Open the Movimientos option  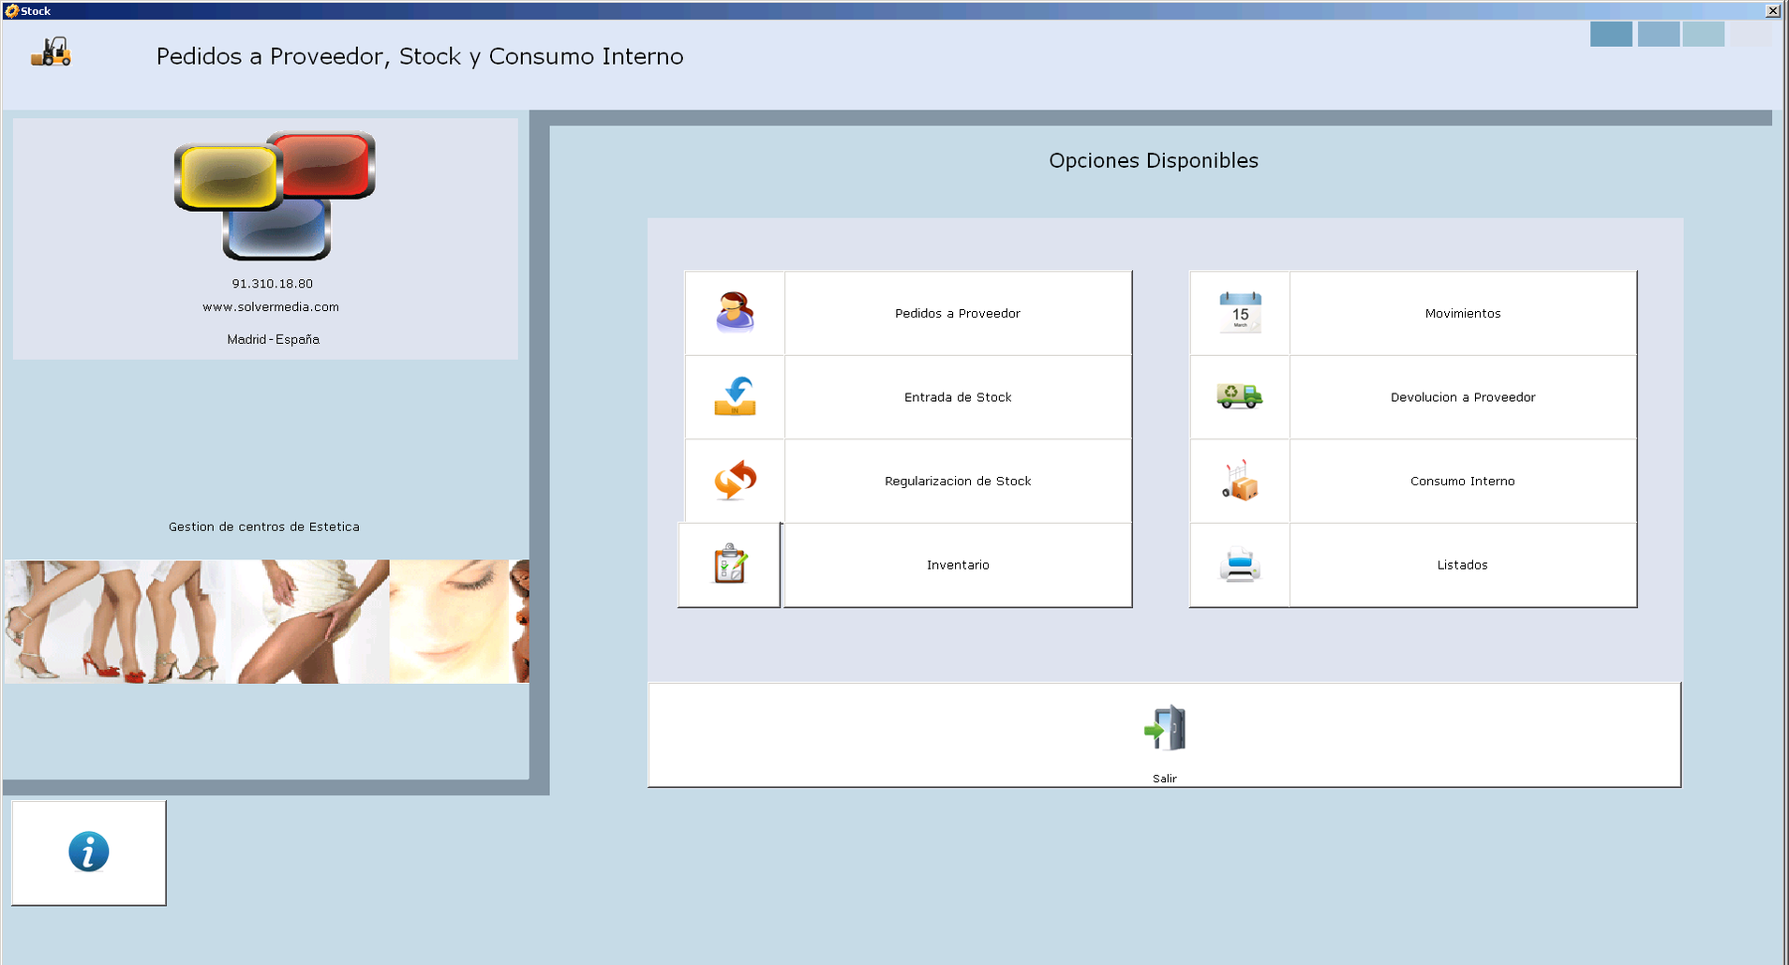(1462, 313)
